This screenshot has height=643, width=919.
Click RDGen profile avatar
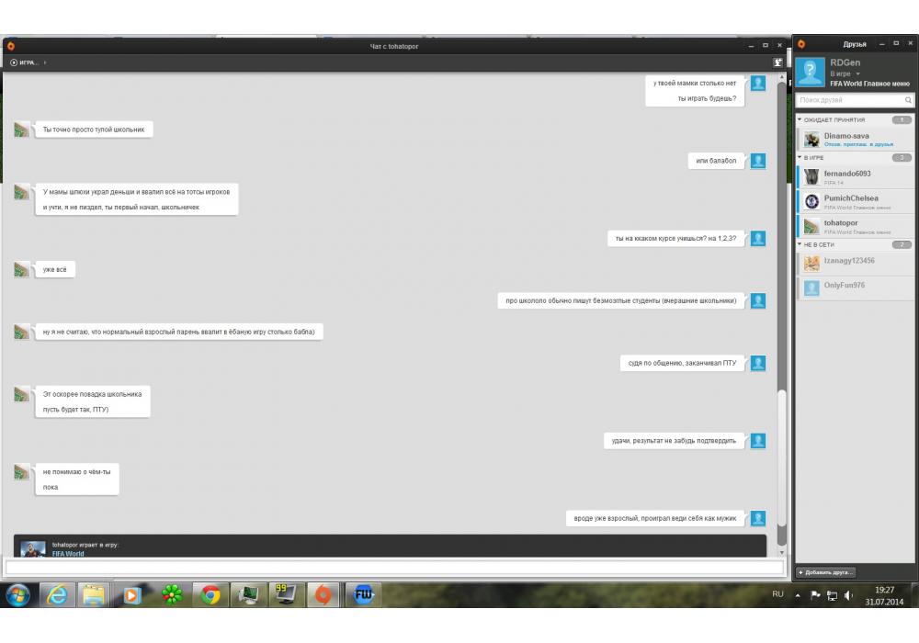click(x=810, y=72)
